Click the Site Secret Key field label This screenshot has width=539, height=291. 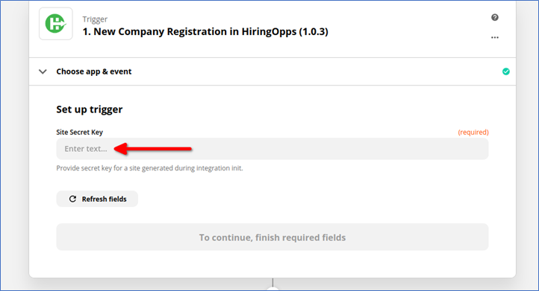[x=79, y=132]
